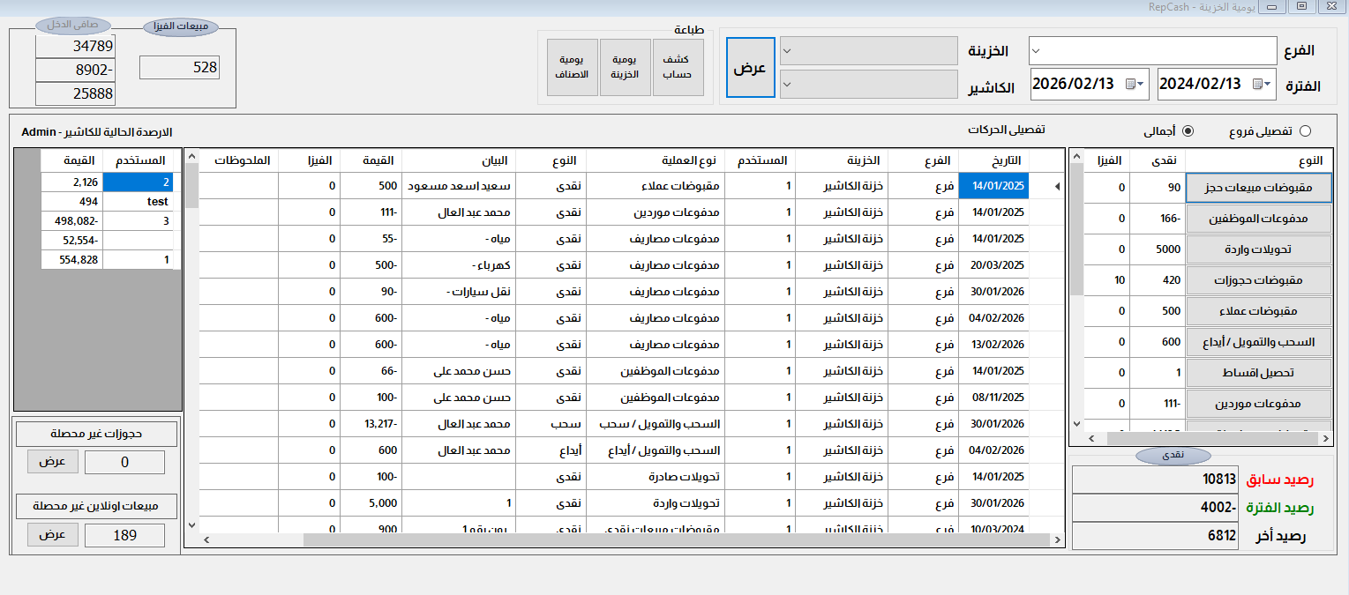Click the vertical scrollbar of the summary types table
The image size is (1349, 595).
tap(1076, 264)
